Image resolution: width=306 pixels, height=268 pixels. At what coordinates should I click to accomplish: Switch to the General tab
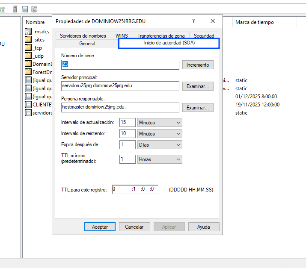87,44
